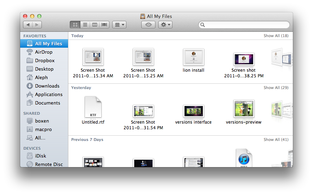Click the search field
This screenshot has width=313, height=195.
[x=244, y=25]
